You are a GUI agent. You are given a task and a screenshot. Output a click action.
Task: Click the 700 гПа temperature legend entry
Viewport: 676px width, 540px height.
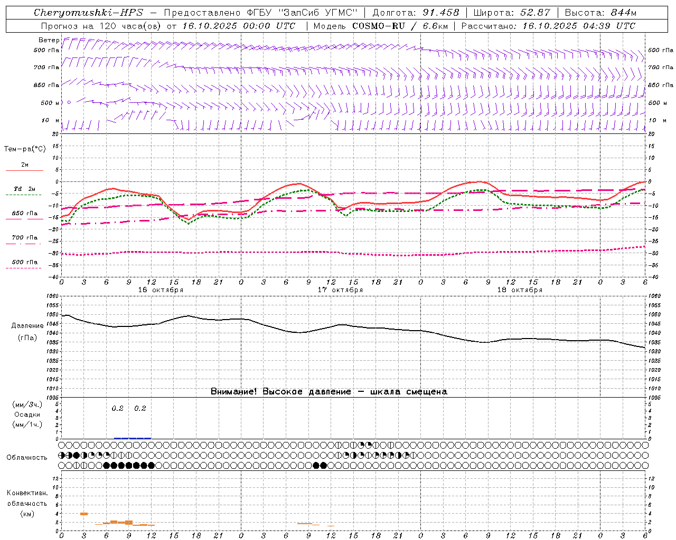click(24, 237)
